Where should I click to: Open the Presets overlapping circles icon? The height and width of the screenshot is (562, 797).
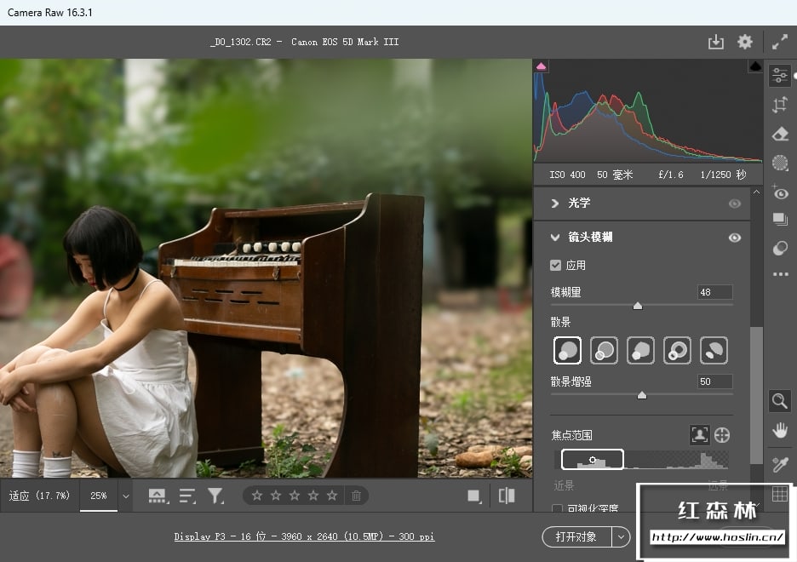(780, 248)
